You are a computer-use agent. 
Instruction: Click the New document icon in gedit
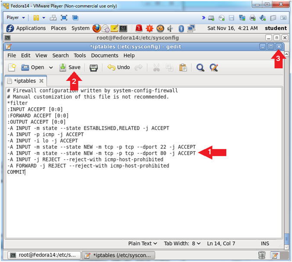pyautogui.click(x=12, y=67)
